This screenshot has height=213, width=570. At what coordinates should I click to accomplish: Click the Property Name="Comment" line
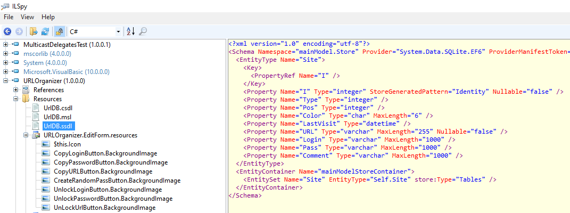(353, 155)
